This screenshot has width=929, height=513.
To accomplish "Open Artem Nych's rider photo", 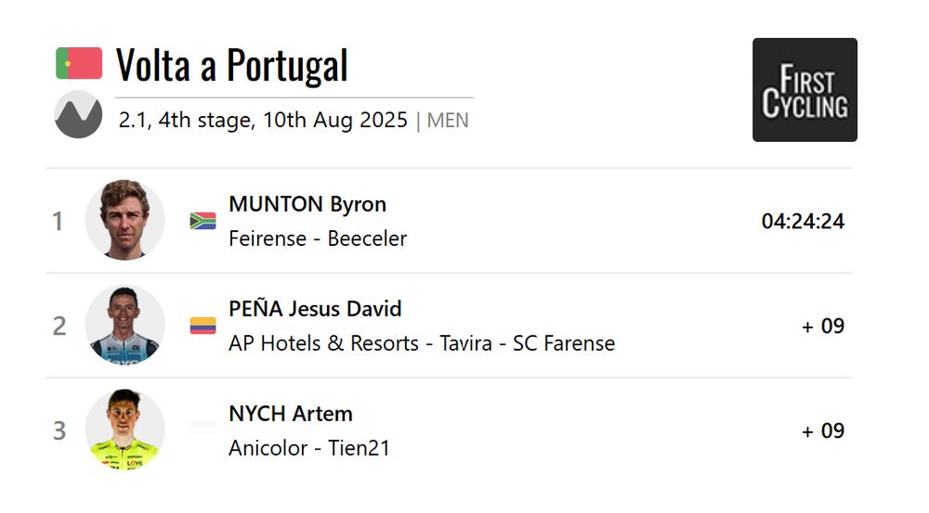I will (125, 430).
